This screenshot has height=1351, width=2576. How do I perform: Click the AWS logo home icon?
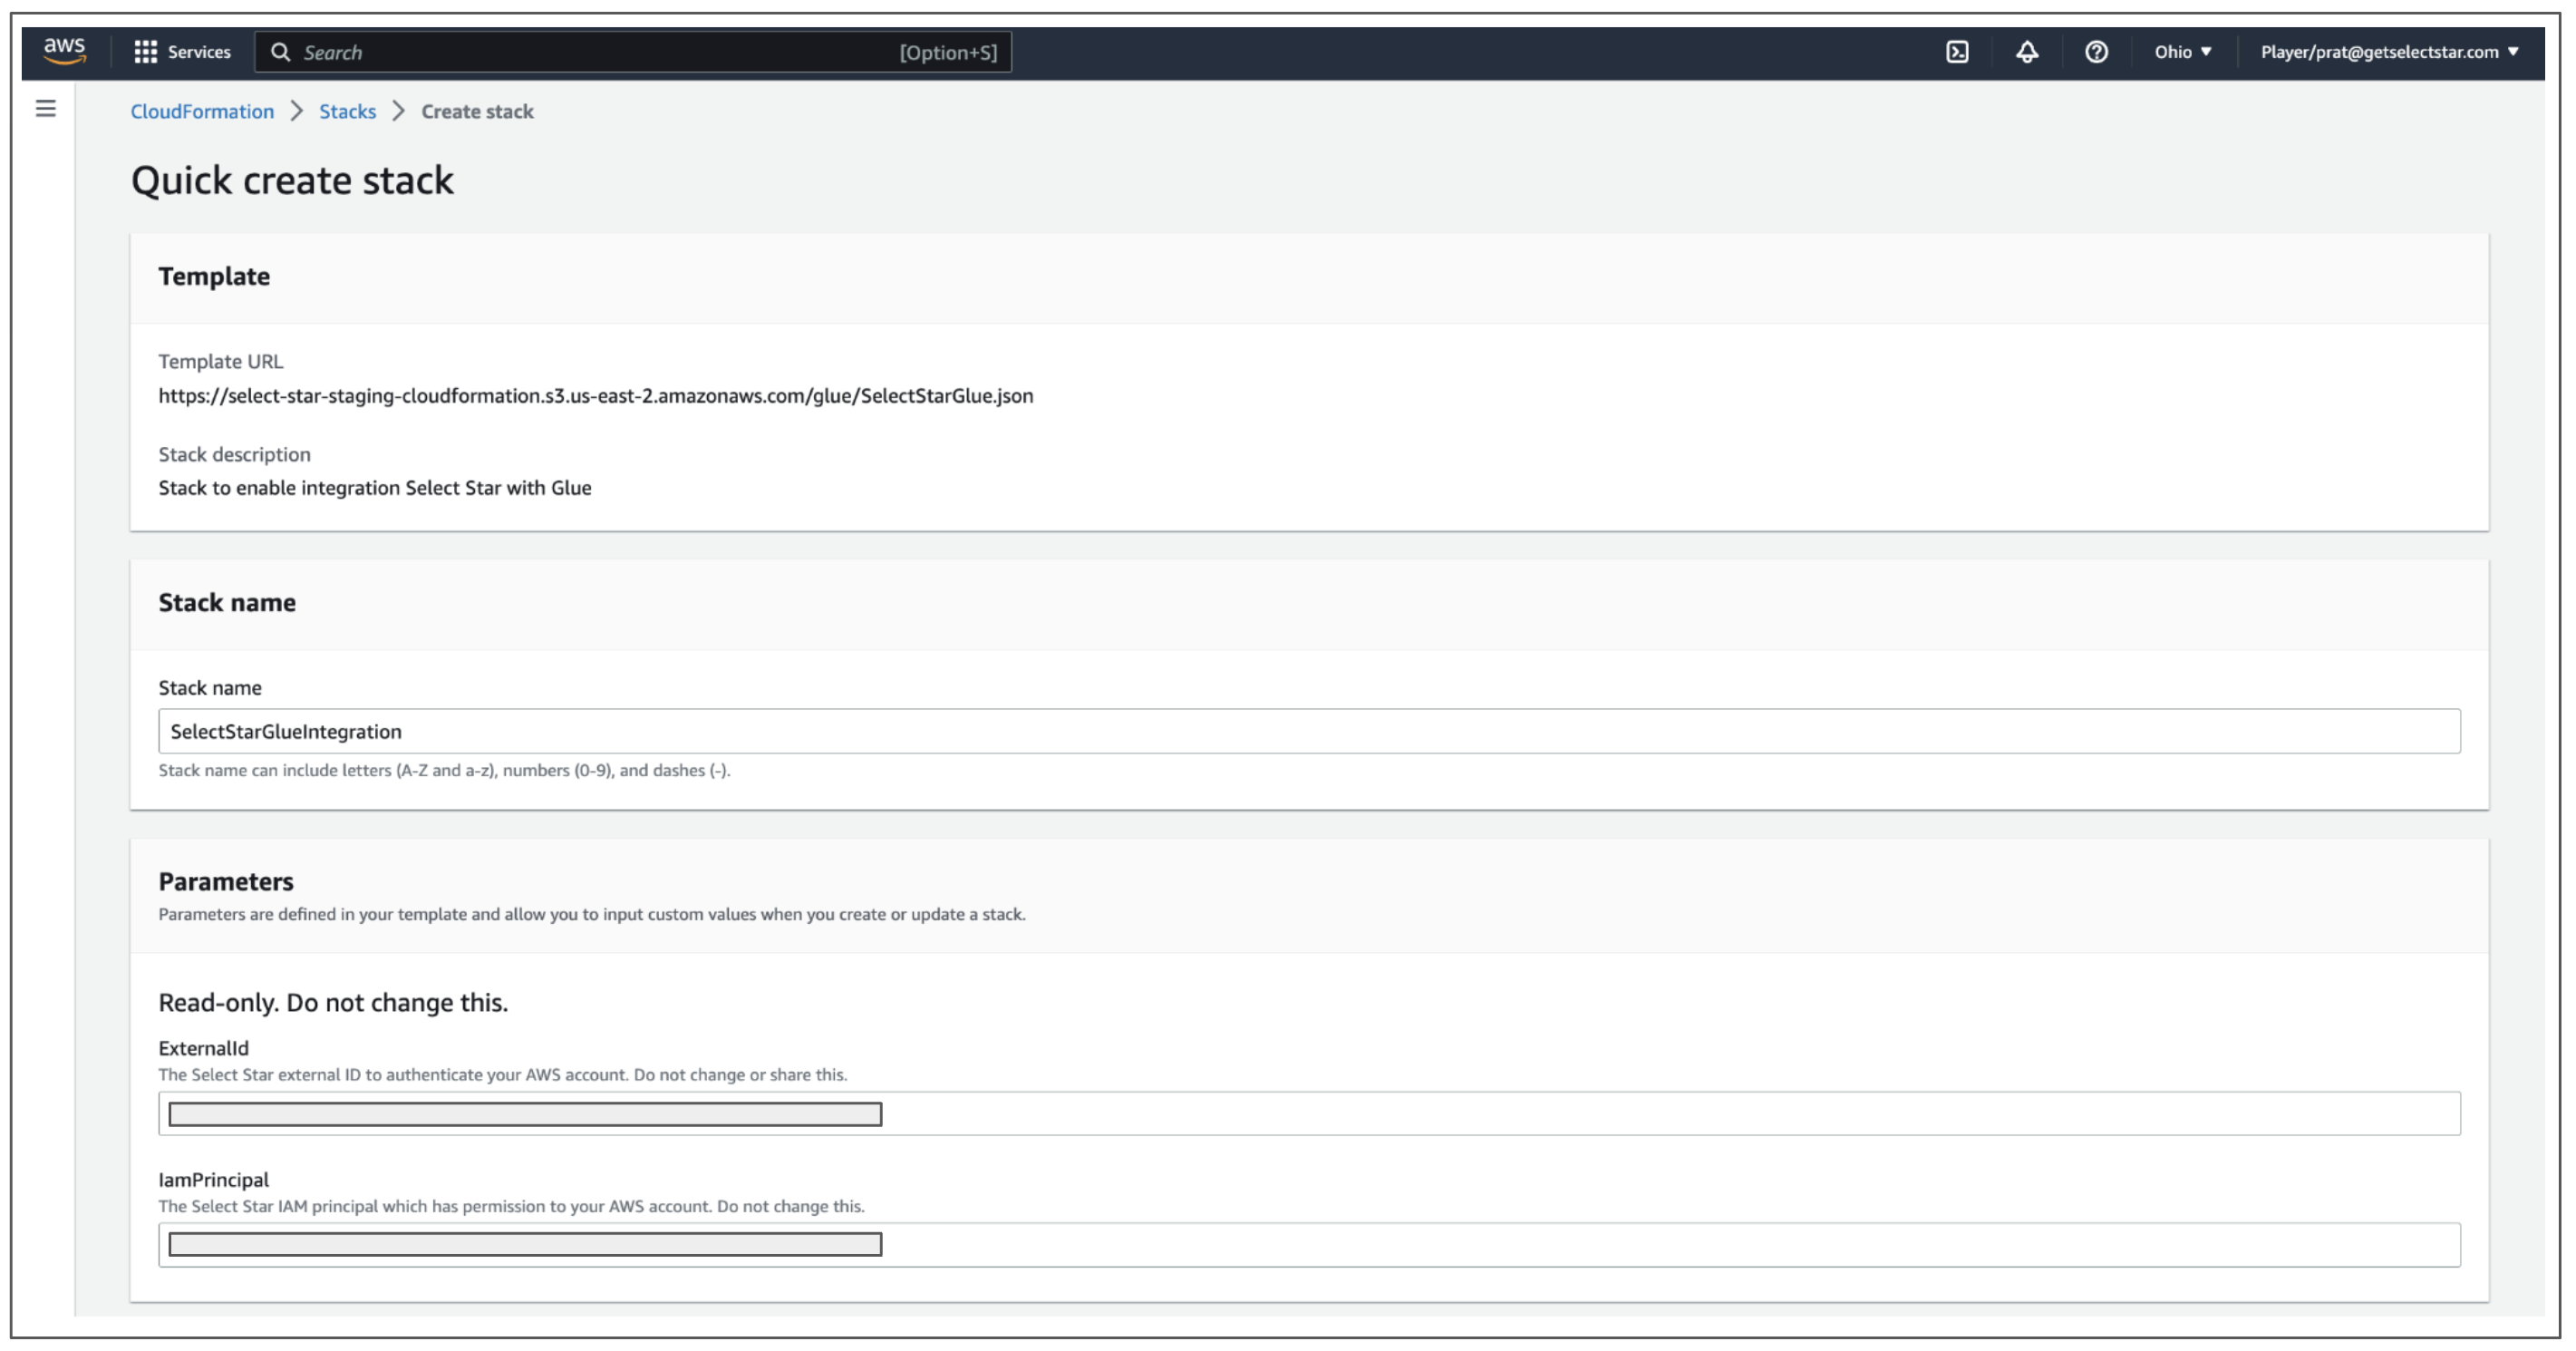click(64, 50)
